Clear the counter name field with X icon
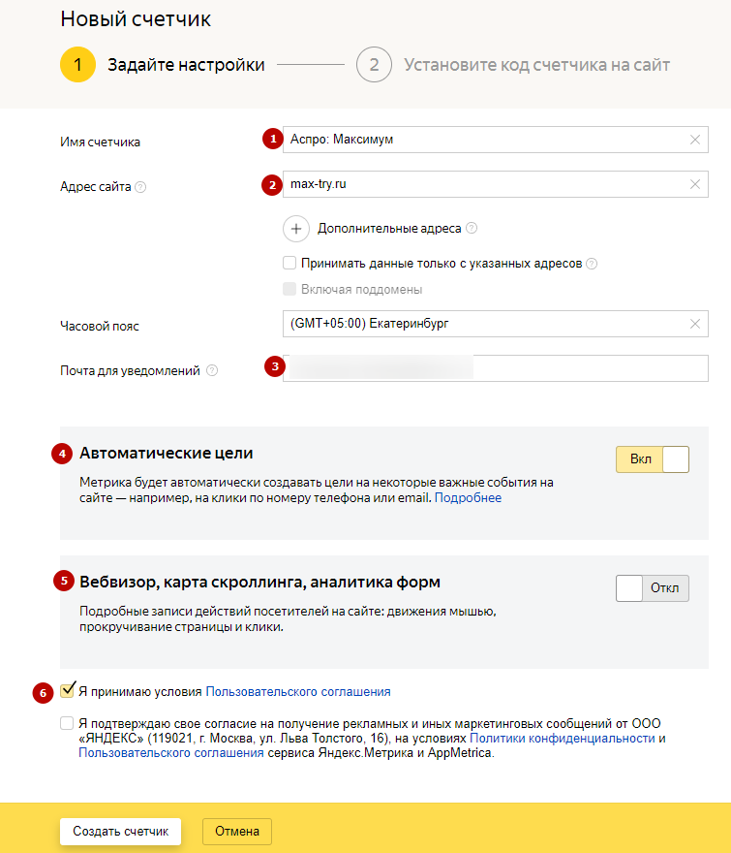Image resolution: width=731 pixels, height=853 pixels. (x=694, y=140)
